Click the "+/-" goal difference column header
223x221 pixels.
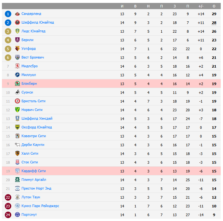coord(201,6)
